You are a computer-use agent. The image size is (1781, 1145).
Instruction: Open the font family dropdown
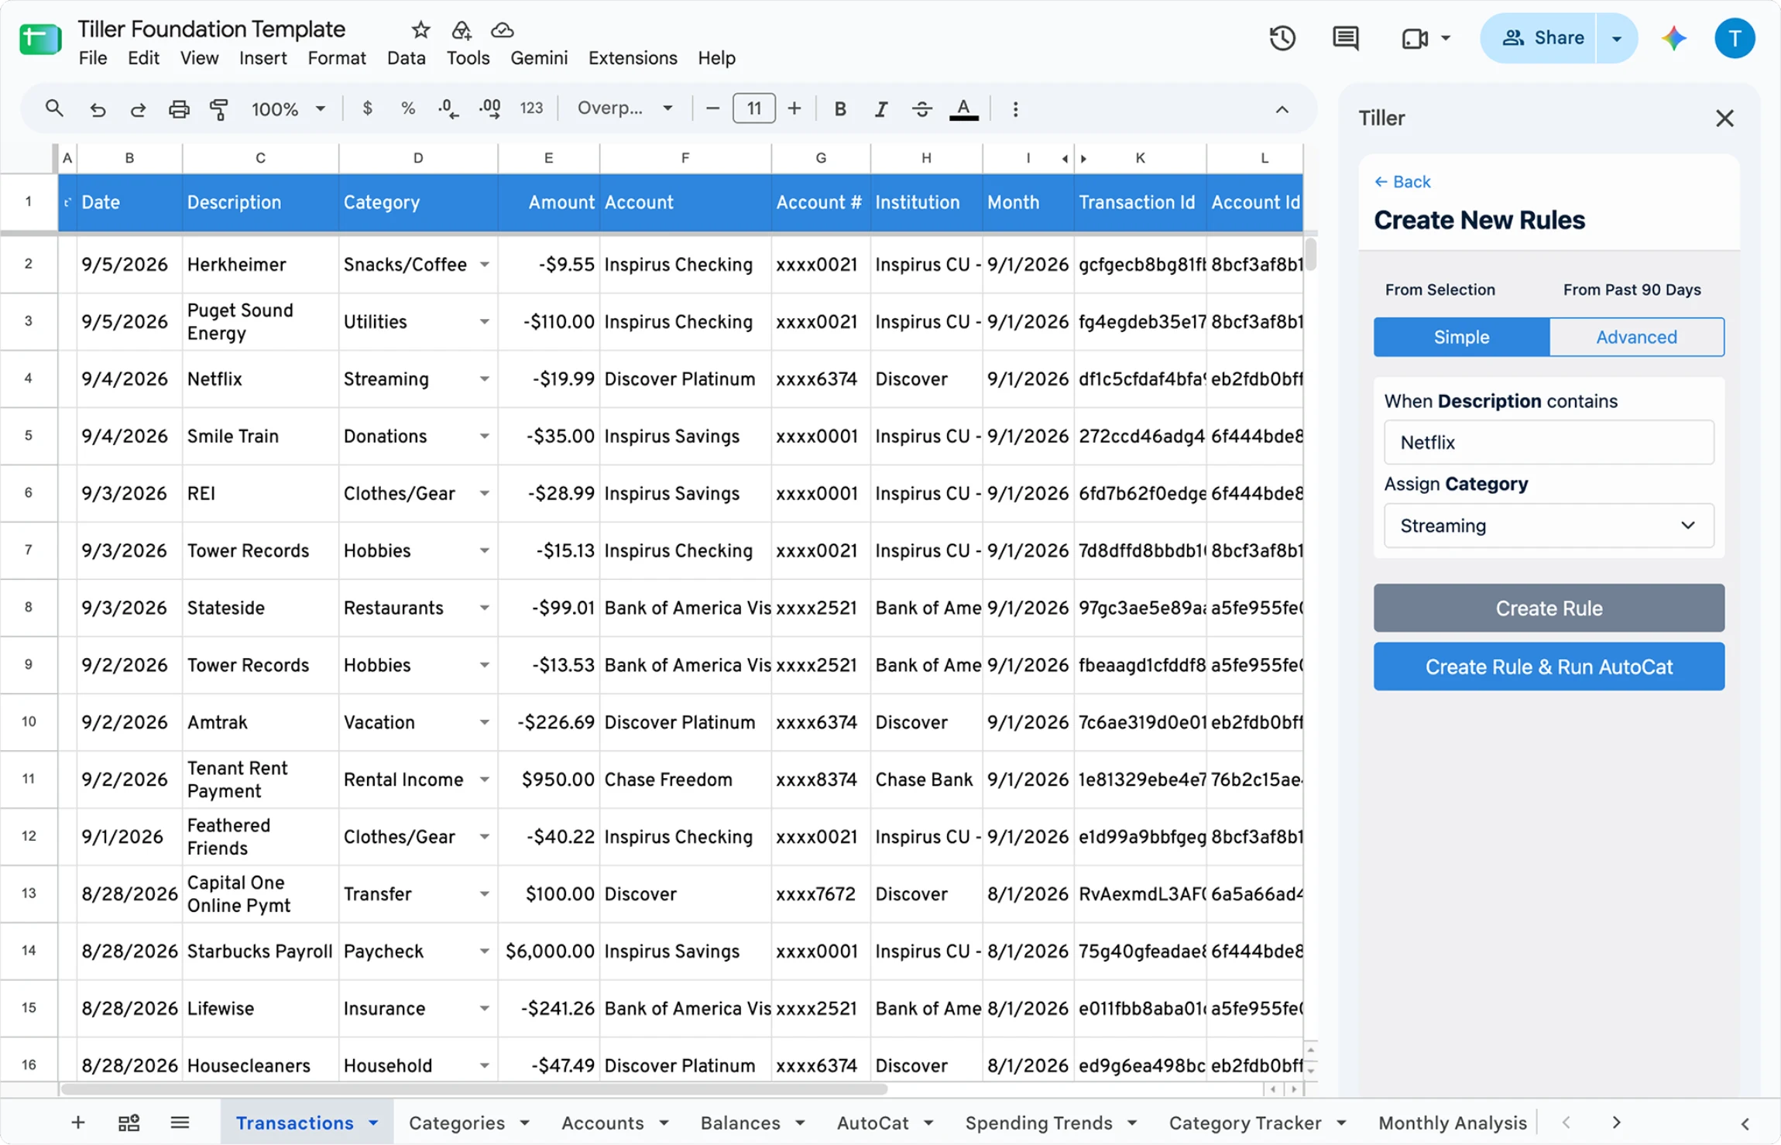pyautogui.click(x=624, y=108)
